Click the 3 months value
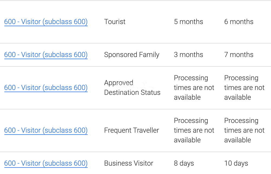The width and height of the screenshot is (271, 174). (x=189, y=55)
